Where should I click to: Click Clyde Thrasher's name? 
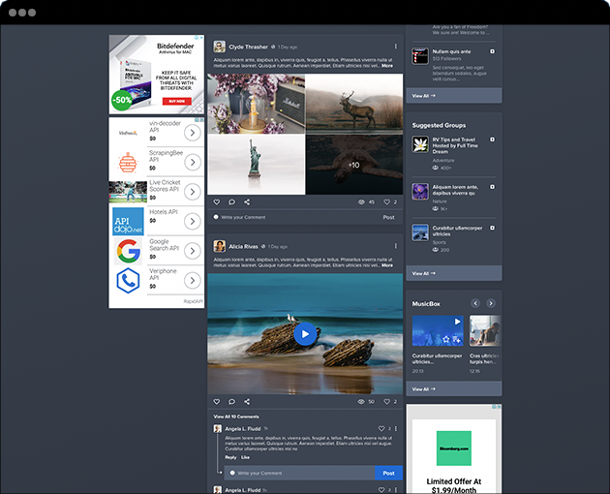[248, 46]
